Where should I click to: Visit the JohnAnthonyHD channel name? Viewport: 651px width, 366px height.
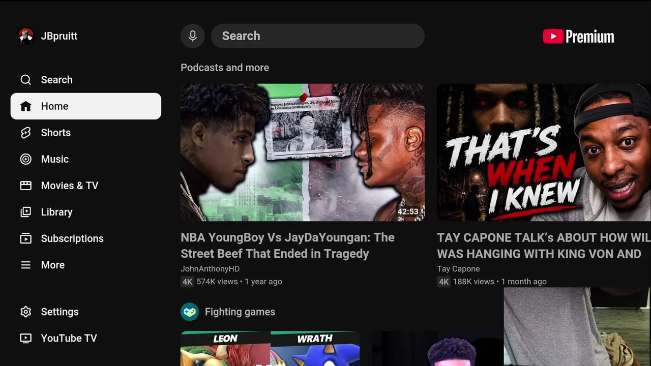click(x=210, y=269)
